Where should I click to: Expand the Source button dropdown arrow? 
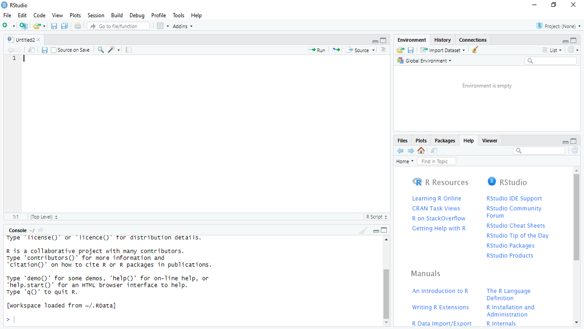(373, 50)
